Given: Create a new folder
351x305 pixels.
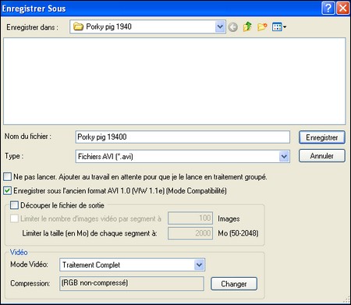Looking at the screenshot, I should click(262, 27).
